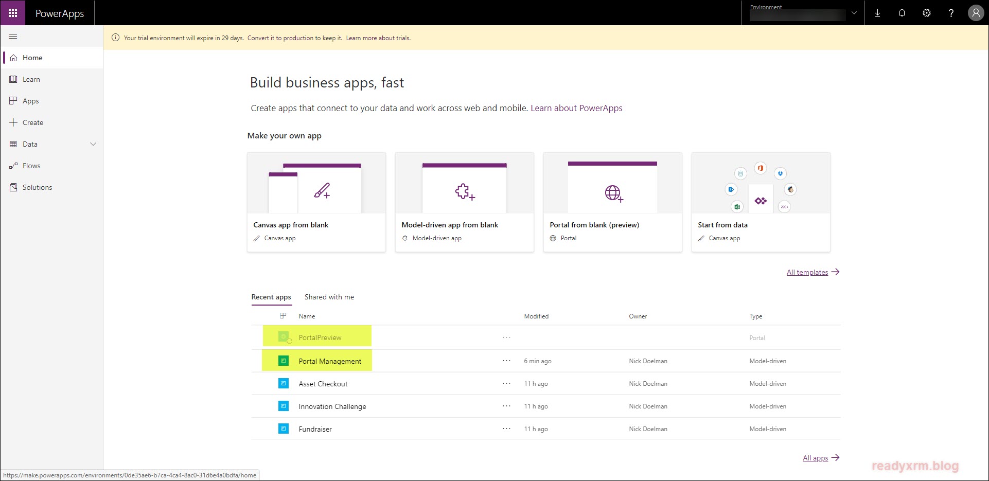Collapse the left navigation hamburger menu

click(x=13, y=37)
